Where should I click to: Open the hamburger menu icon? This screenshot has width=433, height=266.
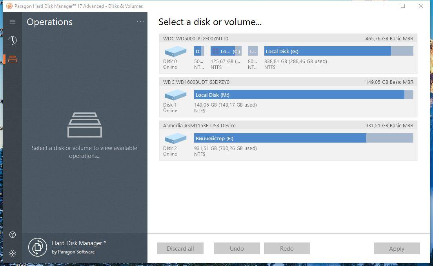[x=13, y=22]
